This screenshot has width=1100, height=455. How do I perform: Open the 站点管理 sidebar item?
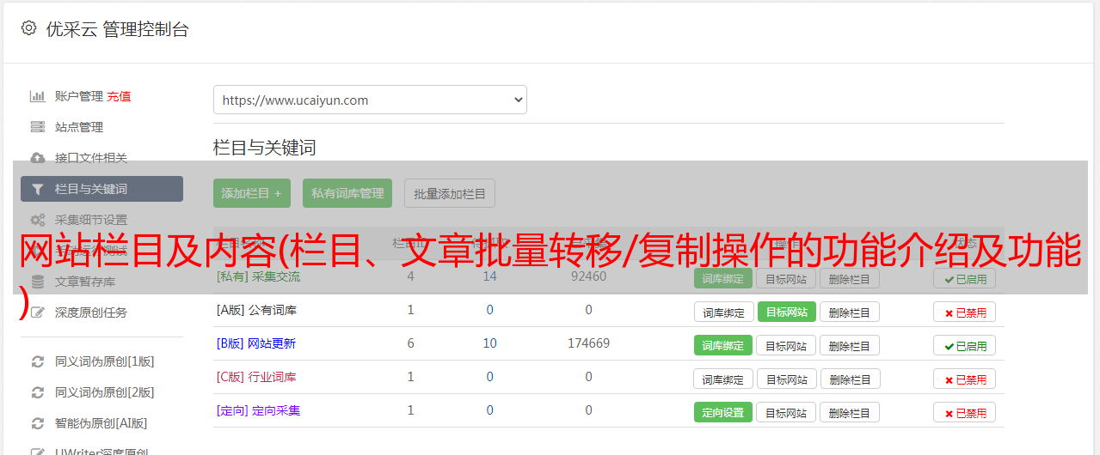[x=79, y=127]
